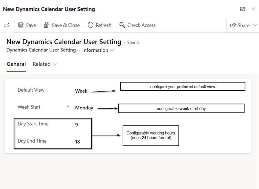Click the Check Access key icon
The width and height of the screenshot is (259, 189).
point(122,25)
